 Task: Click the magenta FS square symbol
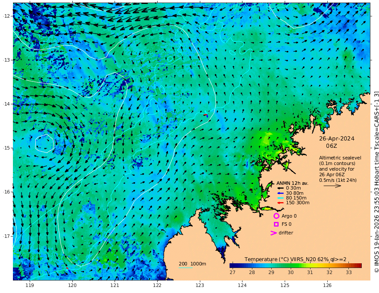pyautogui.click(x=276, y=224)
